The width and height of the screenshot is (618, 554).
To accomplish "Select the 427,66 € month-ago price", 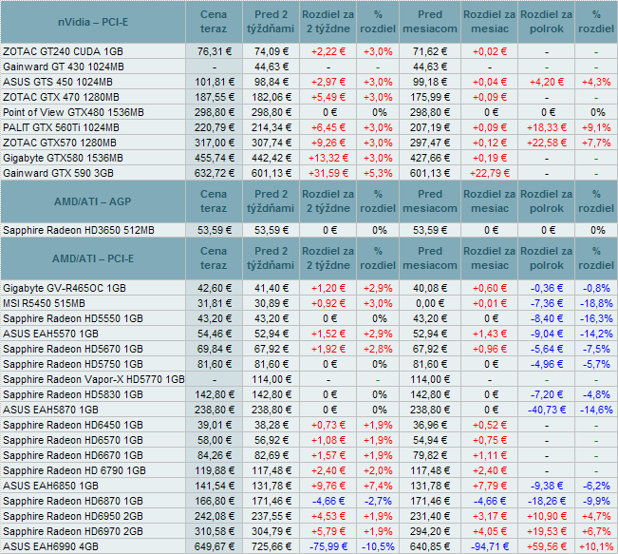I will coord(430,159).
